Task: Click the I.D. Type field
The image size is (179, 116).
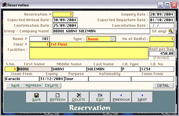Action: pos(131,69)
